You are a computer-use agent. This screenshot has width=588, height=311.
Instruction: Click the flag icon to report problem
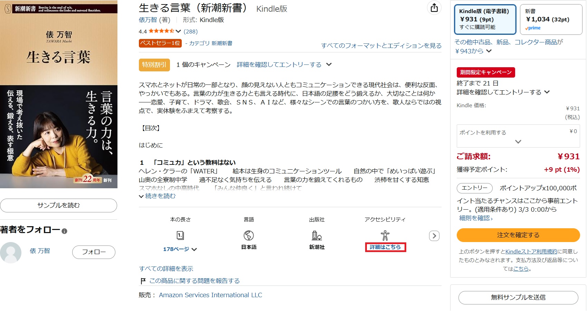point(143,281)
